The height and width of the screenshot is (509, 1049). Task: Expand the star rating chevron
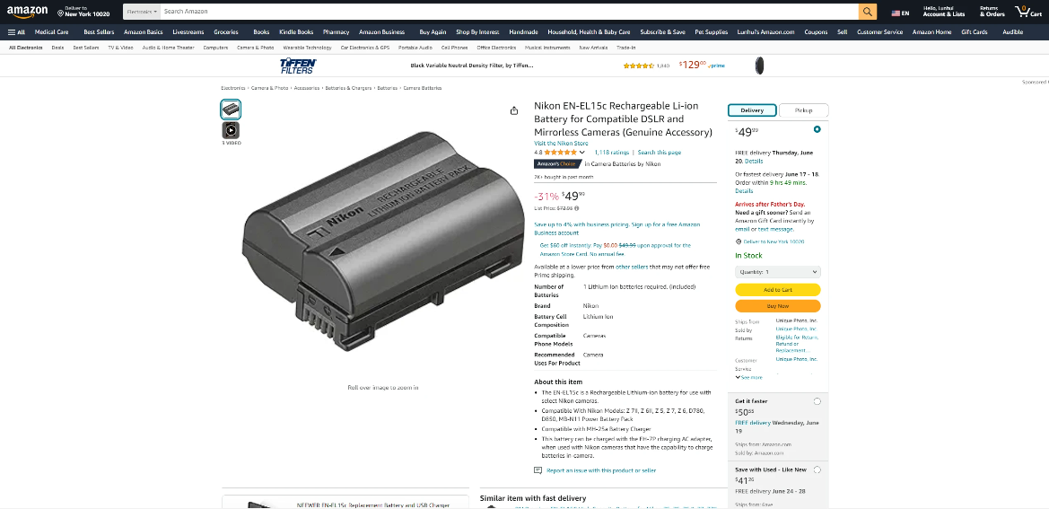(x=581, y=153)
